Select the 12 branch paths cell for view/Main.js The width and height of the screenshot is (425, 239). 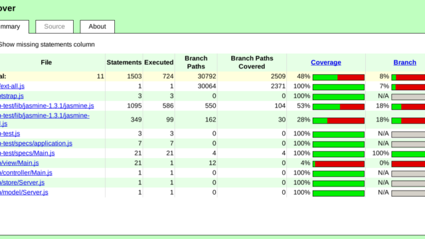196,163
